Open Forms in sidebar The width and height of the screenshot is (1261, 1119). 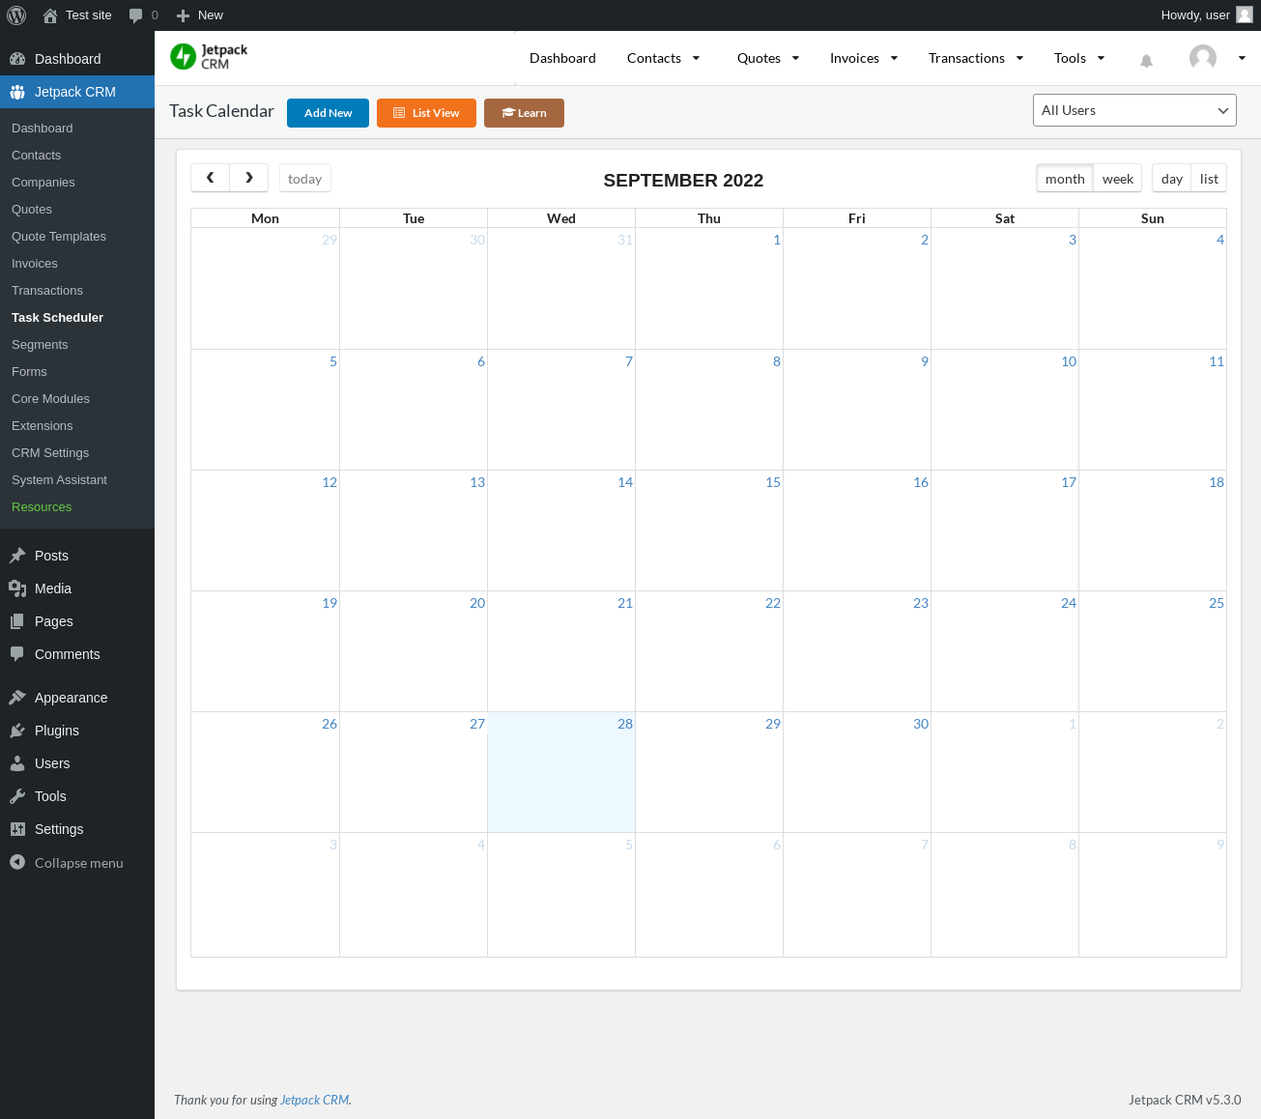(x=29, y=371)
